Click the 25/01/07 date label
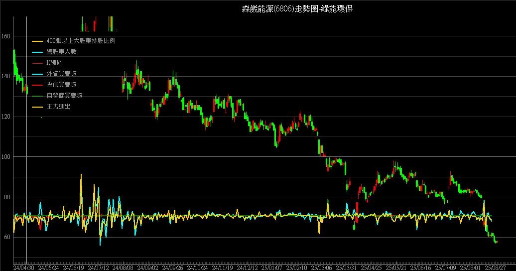516x271 pixels. click(272, 268)
